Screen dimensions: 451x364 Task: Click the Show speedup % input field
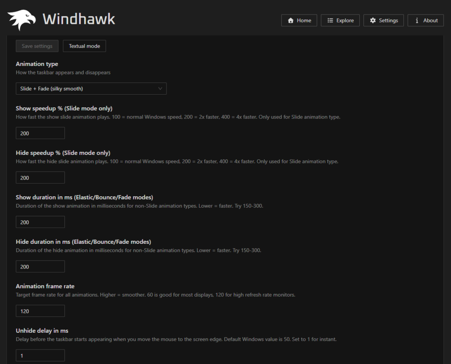40,133
